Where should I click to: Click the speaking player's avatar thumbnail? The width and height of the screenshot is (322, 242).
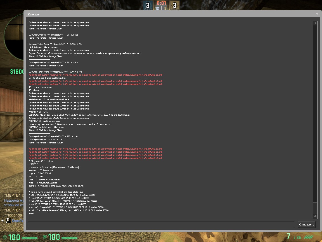(x=8, y=221)
